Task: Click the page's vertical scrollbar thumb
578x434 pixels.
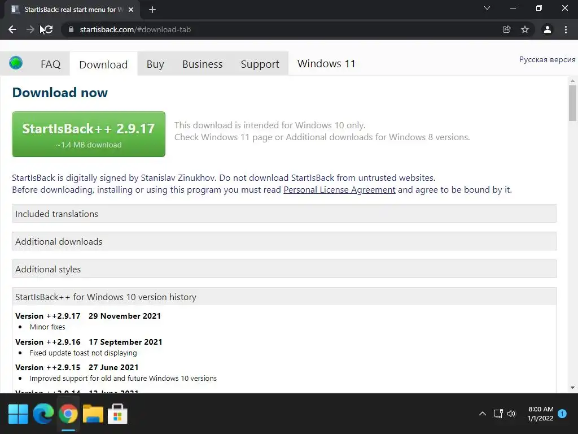Action: click(572, 103)
